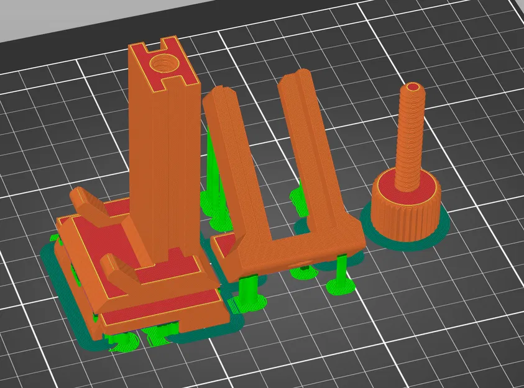Image resolution: width=524 pixels, height=388 pixels.
Task: Select the tall H-topped column model
Action: pyautogui.click(x=163, y=150)
